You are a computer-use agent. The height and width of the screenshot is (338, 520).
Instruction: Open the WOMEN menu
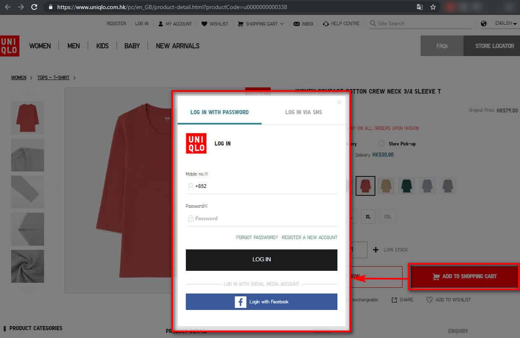tap(40, 46)
